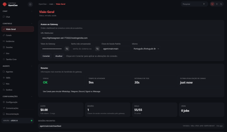This screenshot has width=227, height=132.
Task: Click the Agentes folder icon
Action: click(x=4, y=71)
